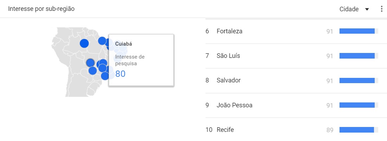The image size is (387, 141).
Task: Click João Pessoa list entry
Action: pos(234,105)
